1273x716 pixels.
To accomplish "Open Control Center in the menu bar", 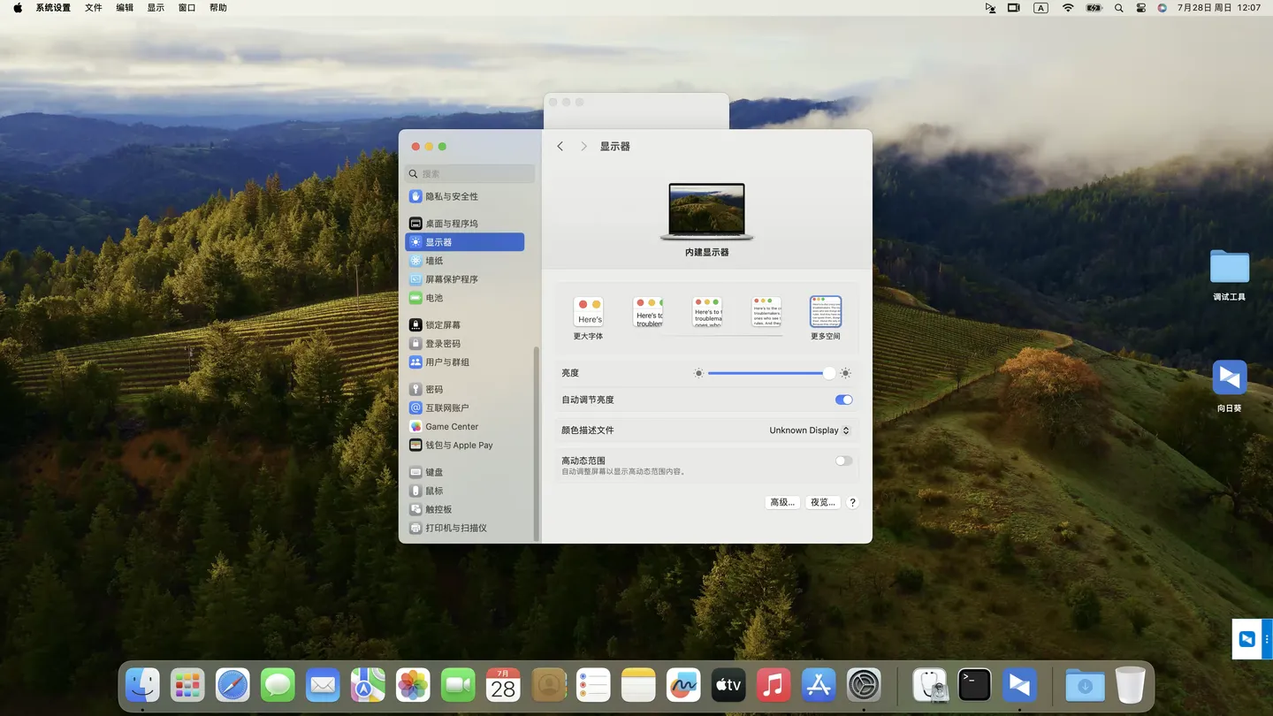I will click(x=1141, y=8).
